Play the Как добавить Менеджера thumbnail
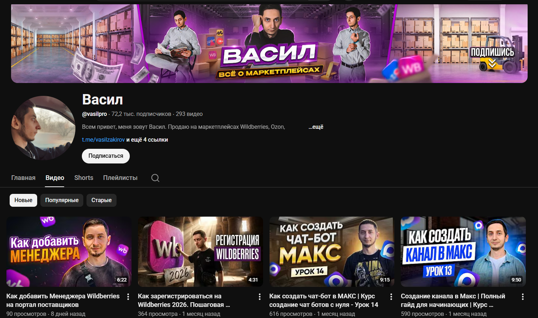The width and height of the screenshot is (538, 318). point(69,251)
